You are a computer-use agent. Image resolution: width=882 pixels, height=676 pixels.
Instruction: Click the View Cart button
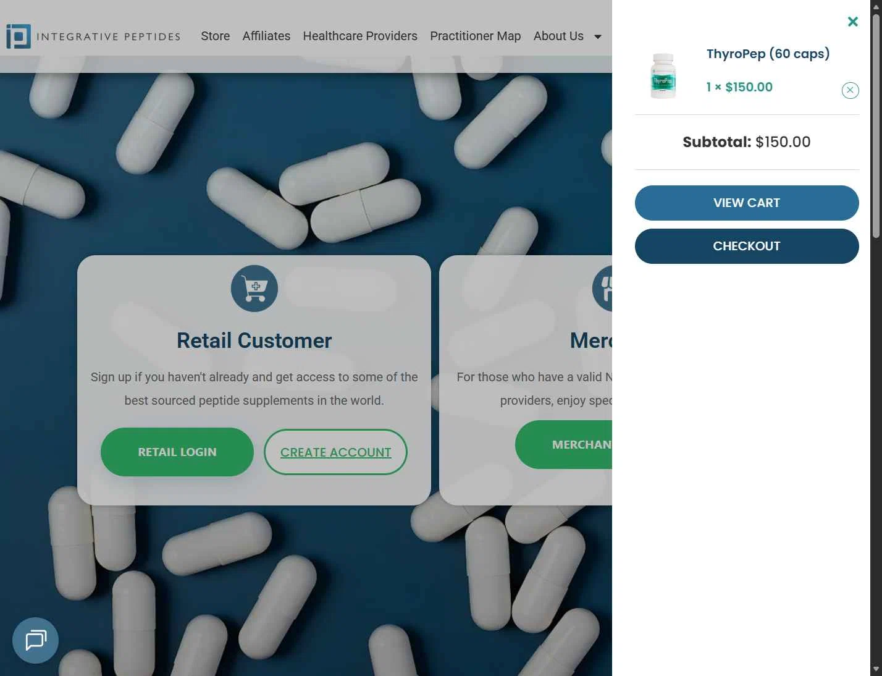tap(747, 203)
